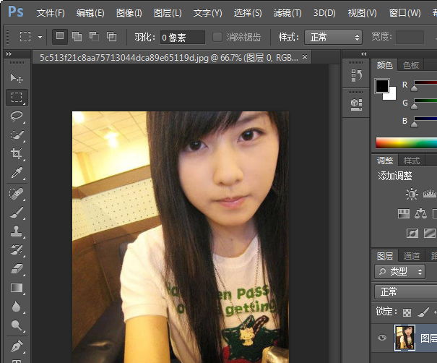Viewport: 437px width, 363px height.
Task: Open the 3D panel icon
Action: click(x=356, y=104)
